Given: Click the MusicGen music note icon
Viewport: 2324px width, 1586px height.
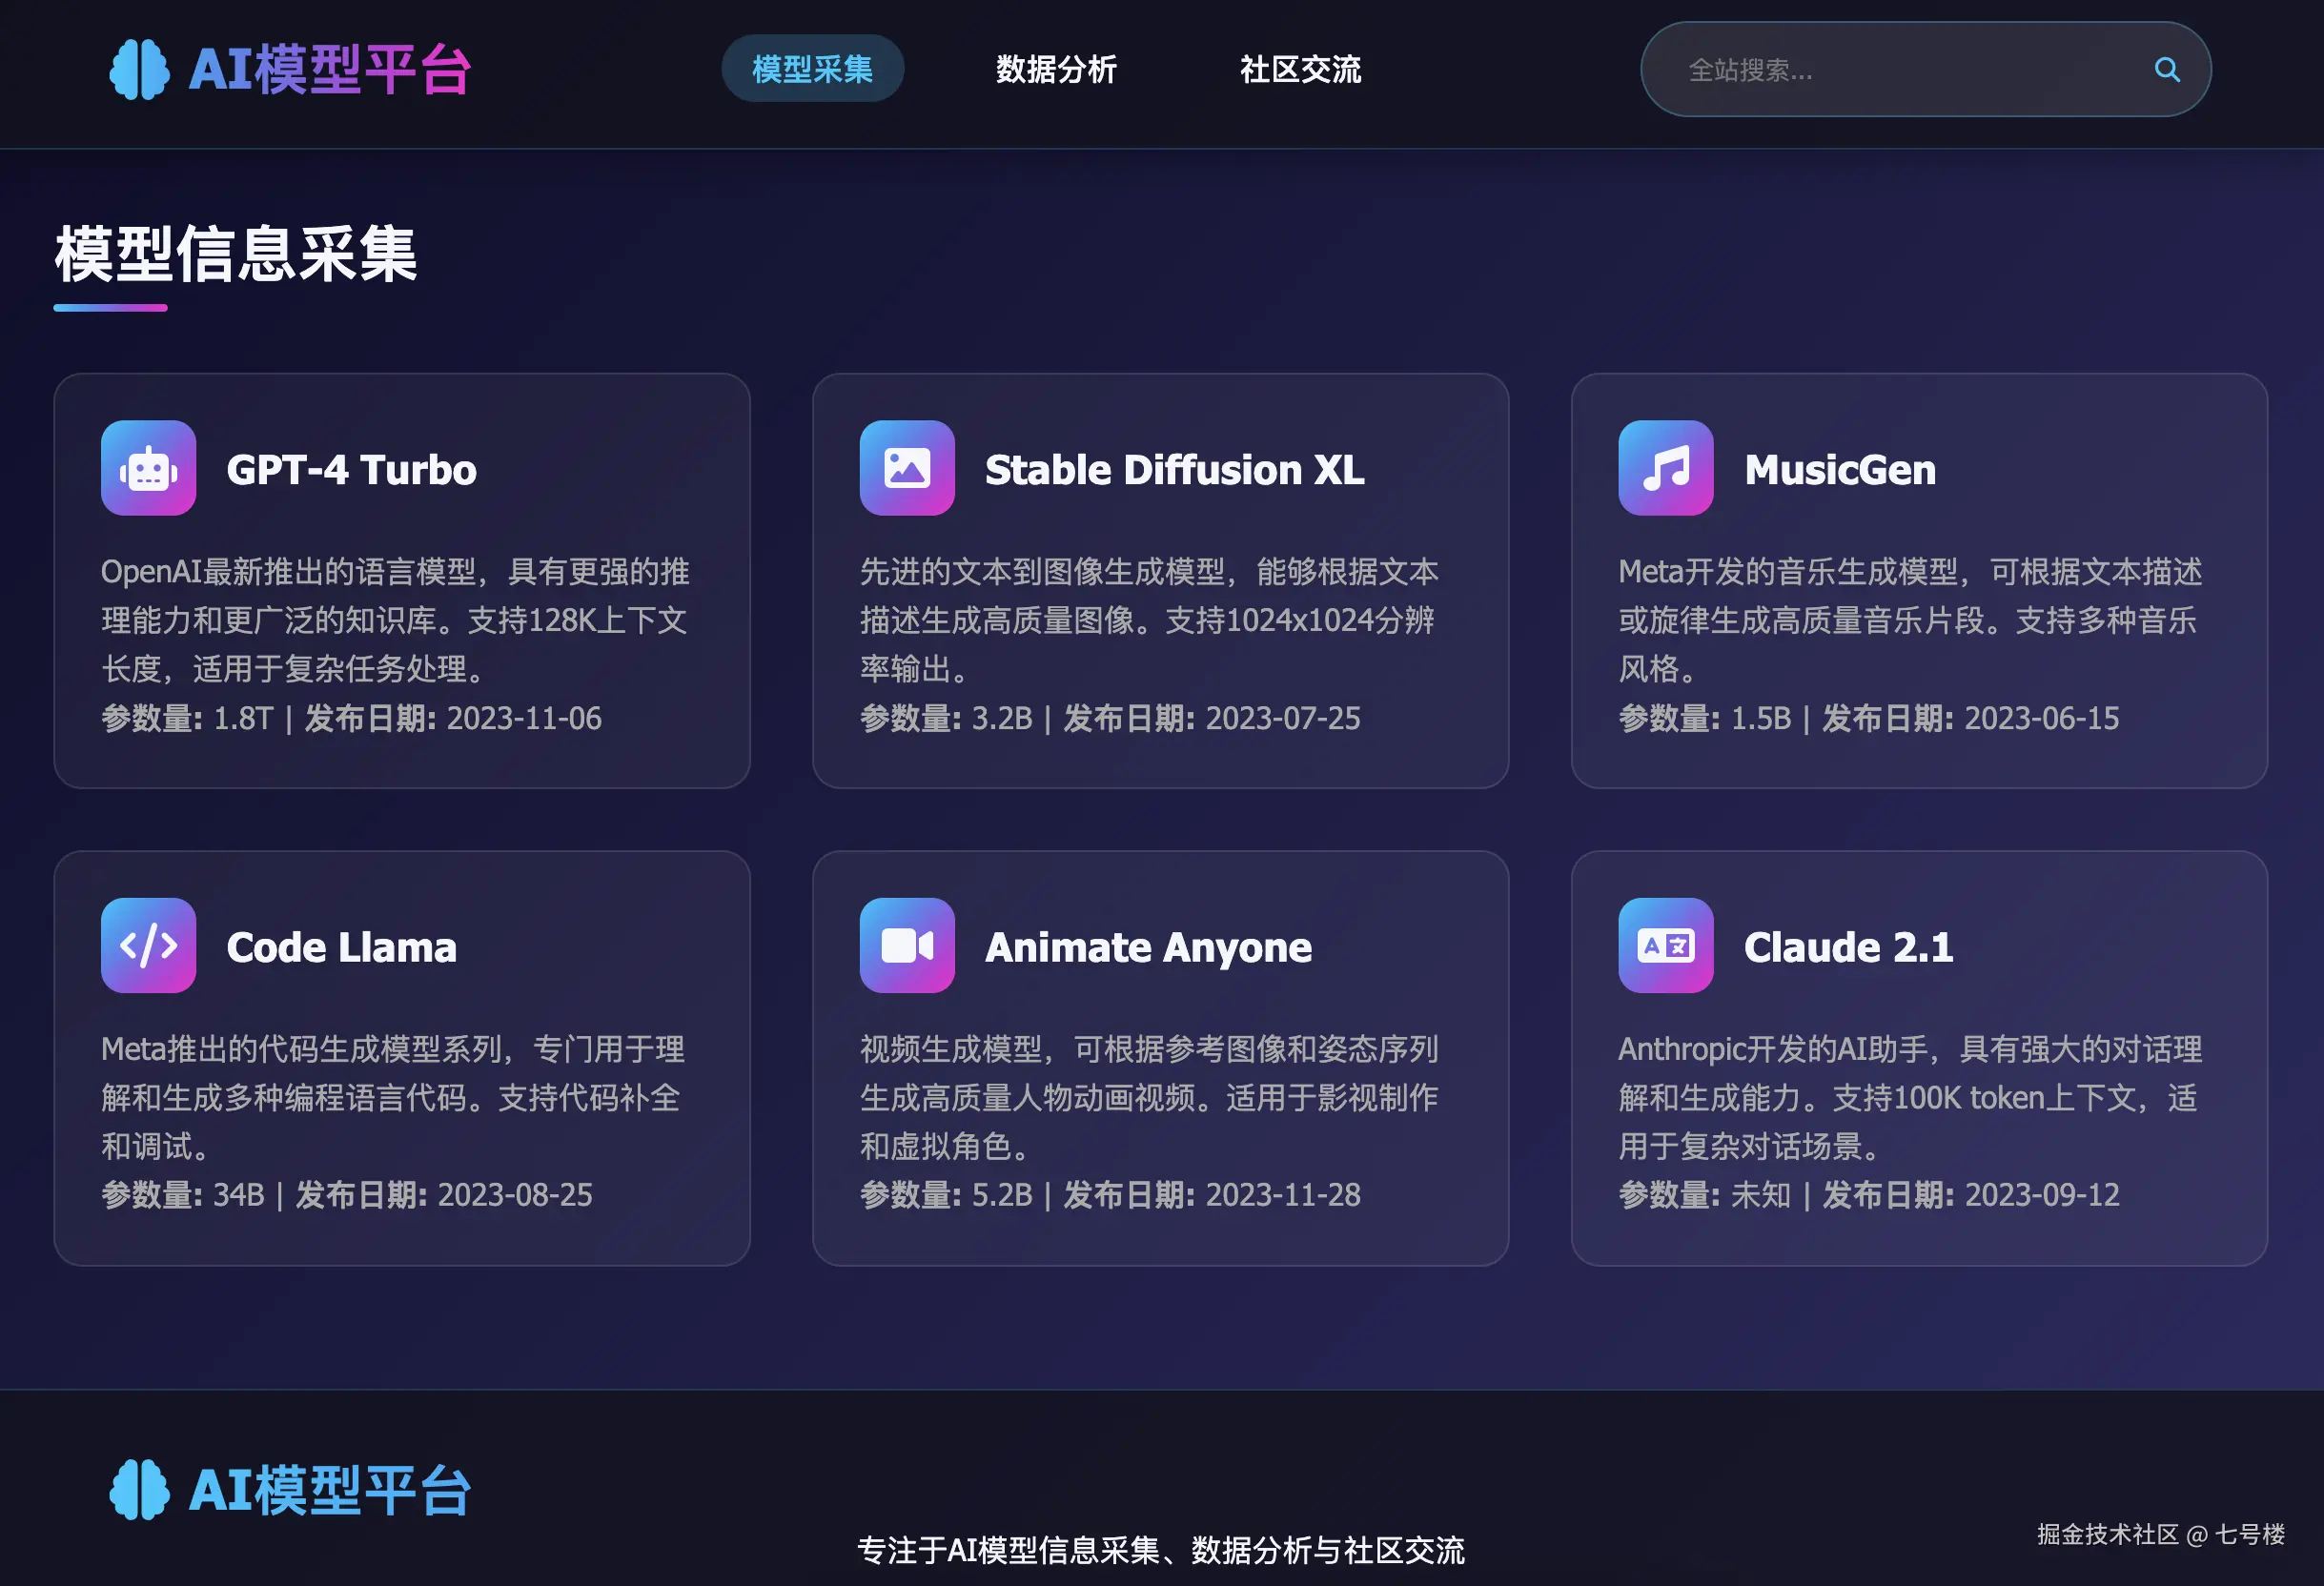Looking at the screenshot, I should (1665, 468).
